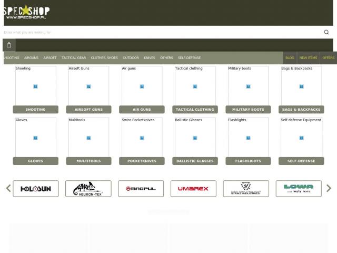Click the MILITARY BOOTS category button
The image size is (337, 253).
248,109
